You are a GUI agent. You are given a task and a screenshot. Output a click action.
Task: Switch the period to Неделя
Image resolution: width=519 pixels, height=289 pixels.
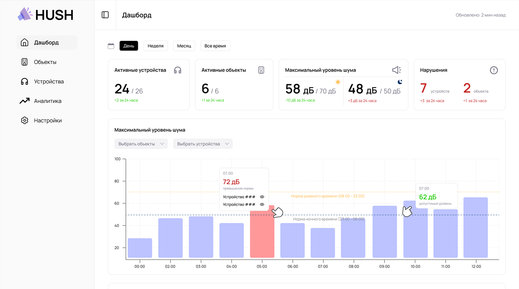click(x=155, y=46)
